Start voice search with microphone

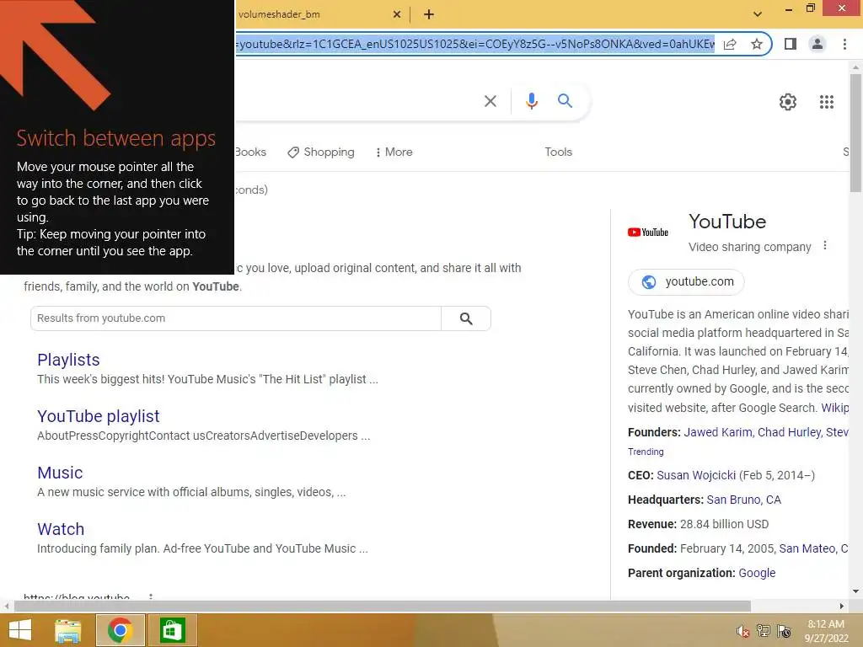531,101
